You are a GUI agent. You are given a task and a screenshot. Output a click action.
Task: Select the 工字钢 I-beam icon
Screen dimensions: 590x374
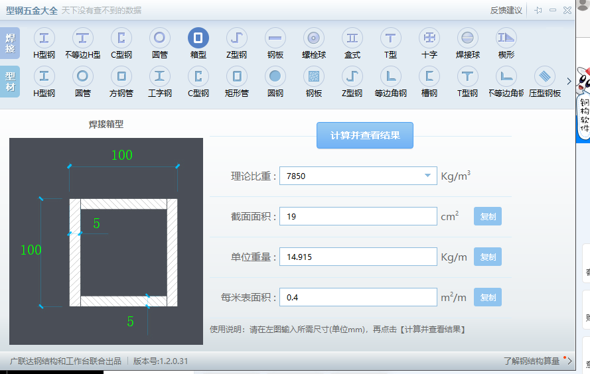point(159,76)
